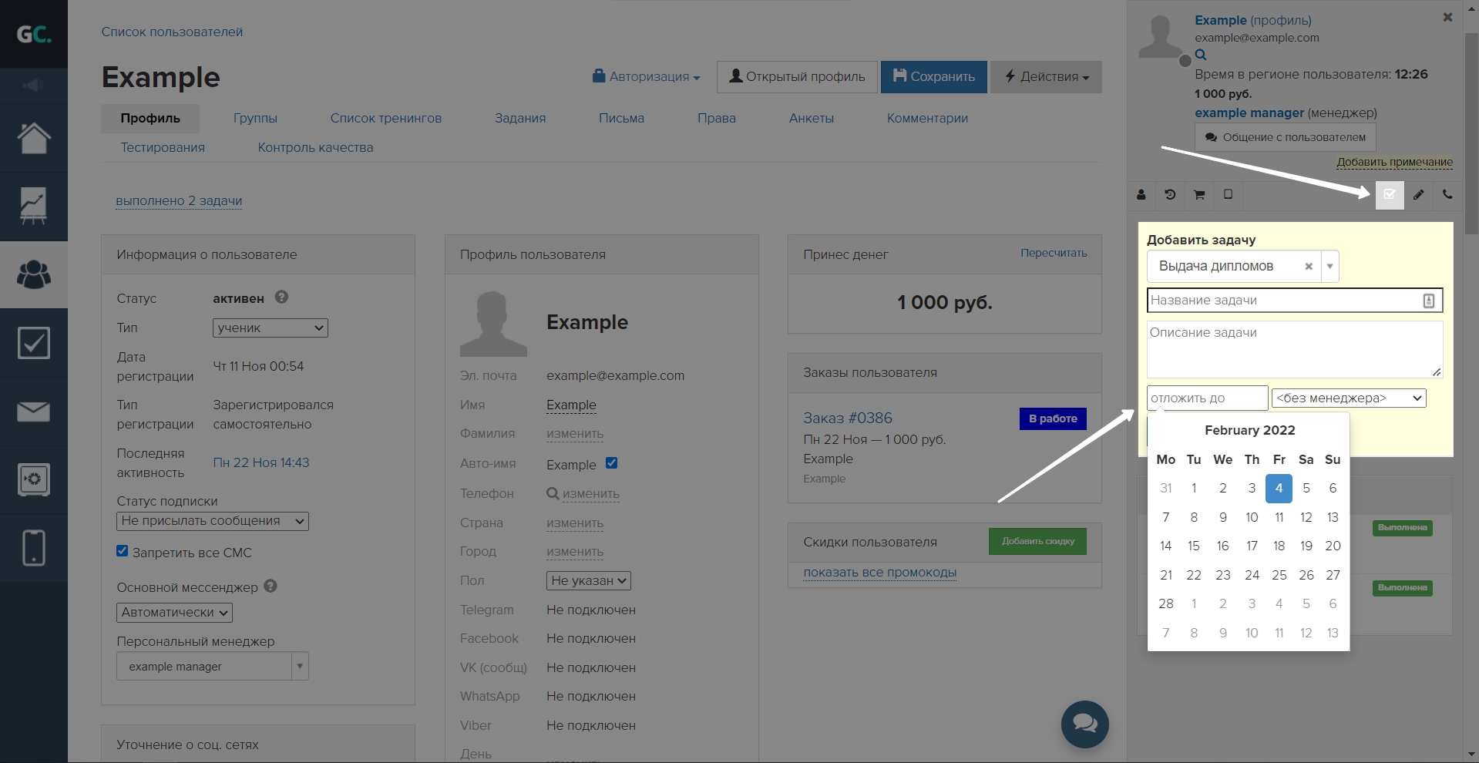Click the phone call icon in user panel
The image size is (1479, 763).
(x=1447, y=195)
